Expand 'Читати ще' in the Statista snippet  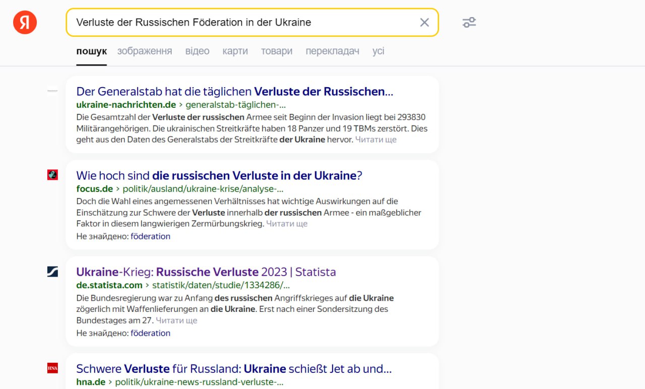pos(176,320)
